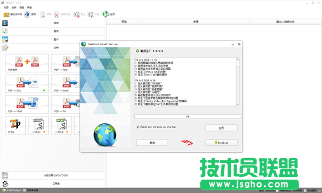Open the 皮肤 skin menu
The width and height of the screenshot is (322, 193).
[x=14, y=8]
